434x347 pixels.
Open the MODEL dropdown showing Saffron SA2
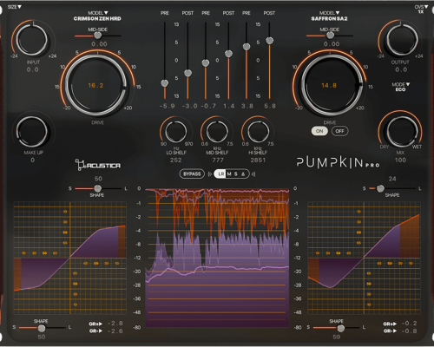(x=329, y=16)
